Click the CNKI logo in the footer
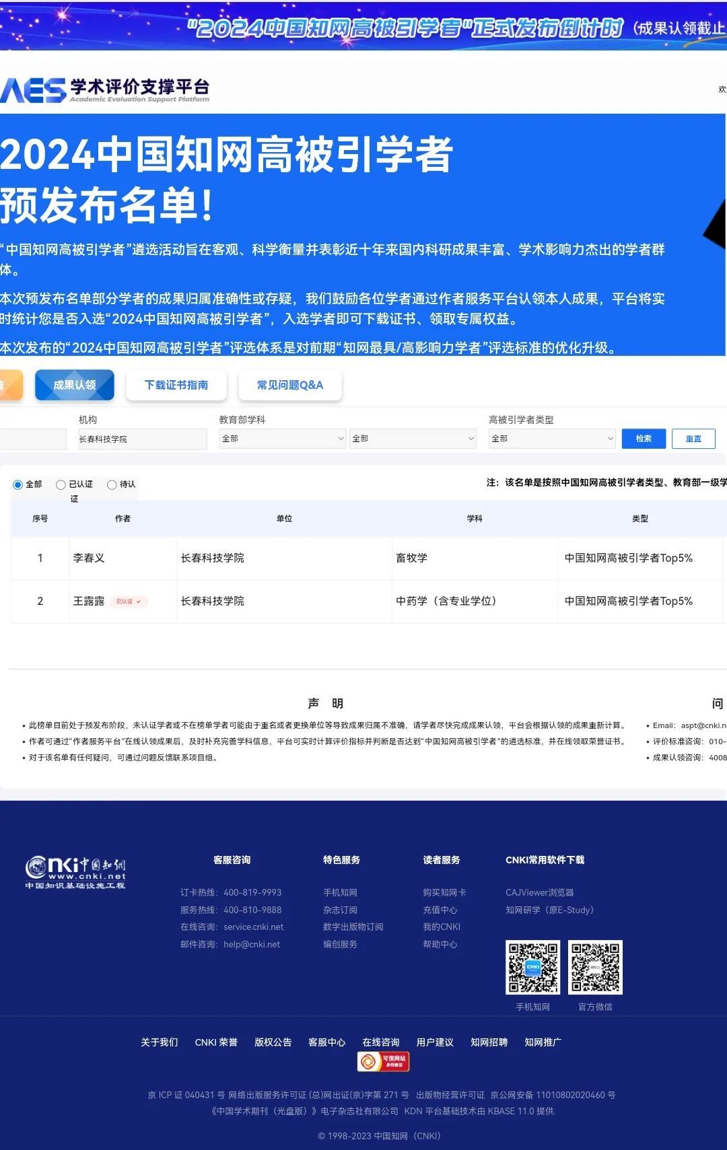Screen dimensions: 727x1150 75,873
